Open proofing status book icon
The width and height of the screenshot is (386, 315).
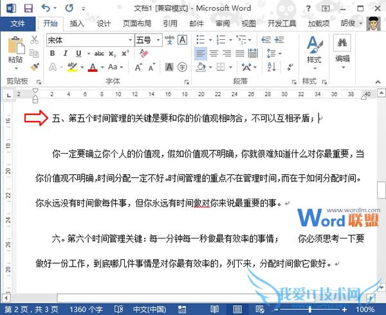pos(119,309)
